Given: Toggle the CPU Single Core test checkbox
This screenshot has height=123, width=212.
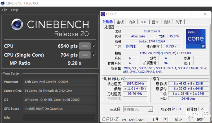Looking at the screenshot, I should (x=94, y=55).
